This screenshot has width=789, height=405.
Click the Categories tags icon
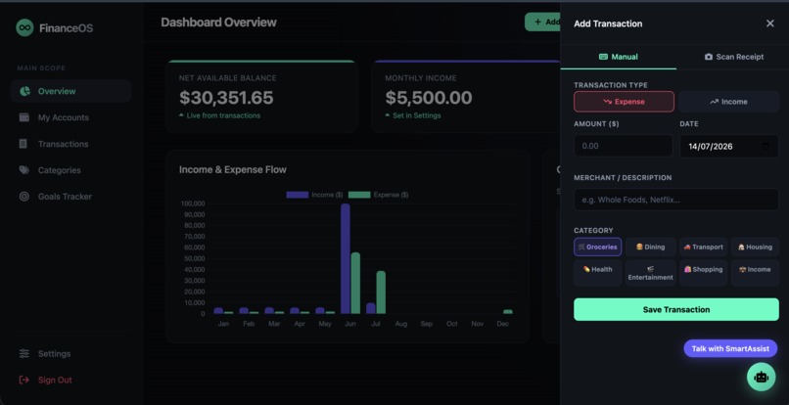pos(23,170)
